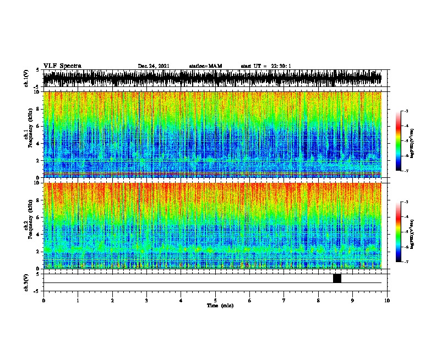Click the ch.1 colorbar log(PSD) units label
This screenshot has height=337, width=436.
click(412, 143)
